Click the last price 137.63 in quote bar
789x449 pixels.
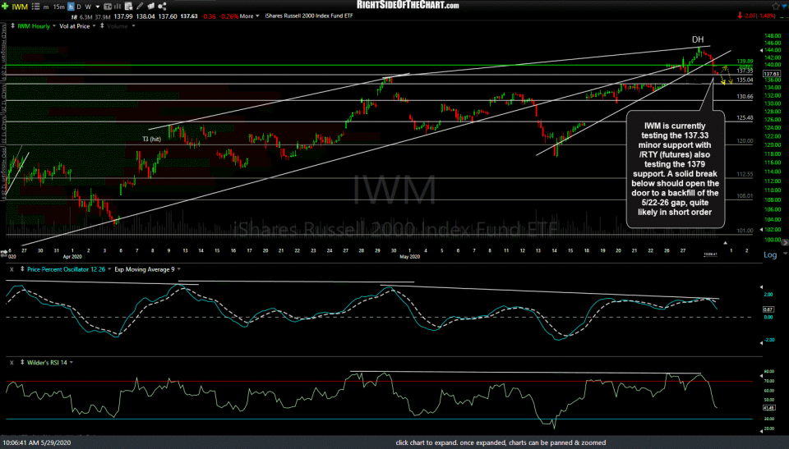pos(189,16)
